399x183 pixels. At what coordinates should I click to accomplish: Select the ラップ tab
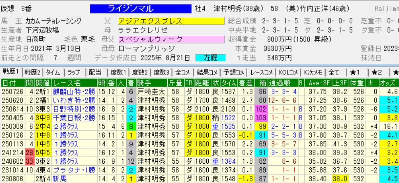coord(75,72)
